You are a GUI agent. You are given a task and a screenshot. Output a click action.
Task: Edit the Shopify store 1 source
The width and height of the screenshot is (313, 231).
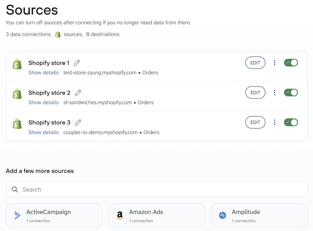point(255,63)
